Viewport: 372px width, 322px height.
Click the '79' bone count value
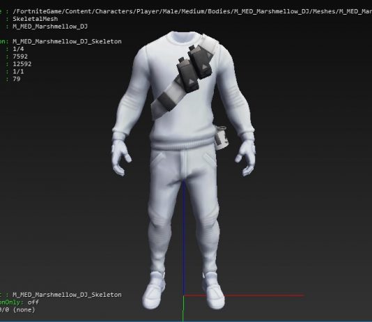coord(17,79)
